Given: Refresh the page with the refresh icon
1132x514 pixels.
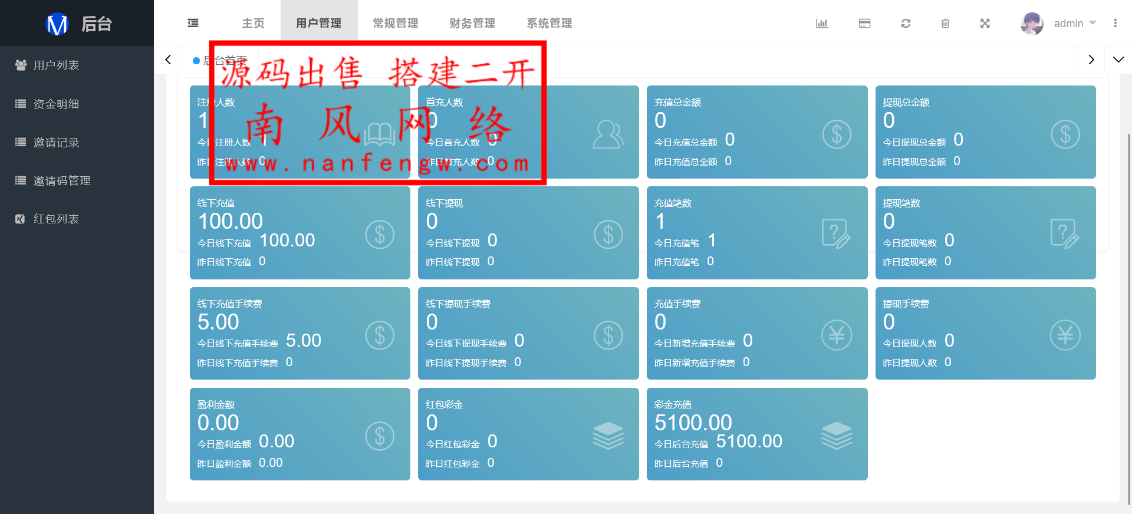Looking at the screenshot, I should coord(906,23).
